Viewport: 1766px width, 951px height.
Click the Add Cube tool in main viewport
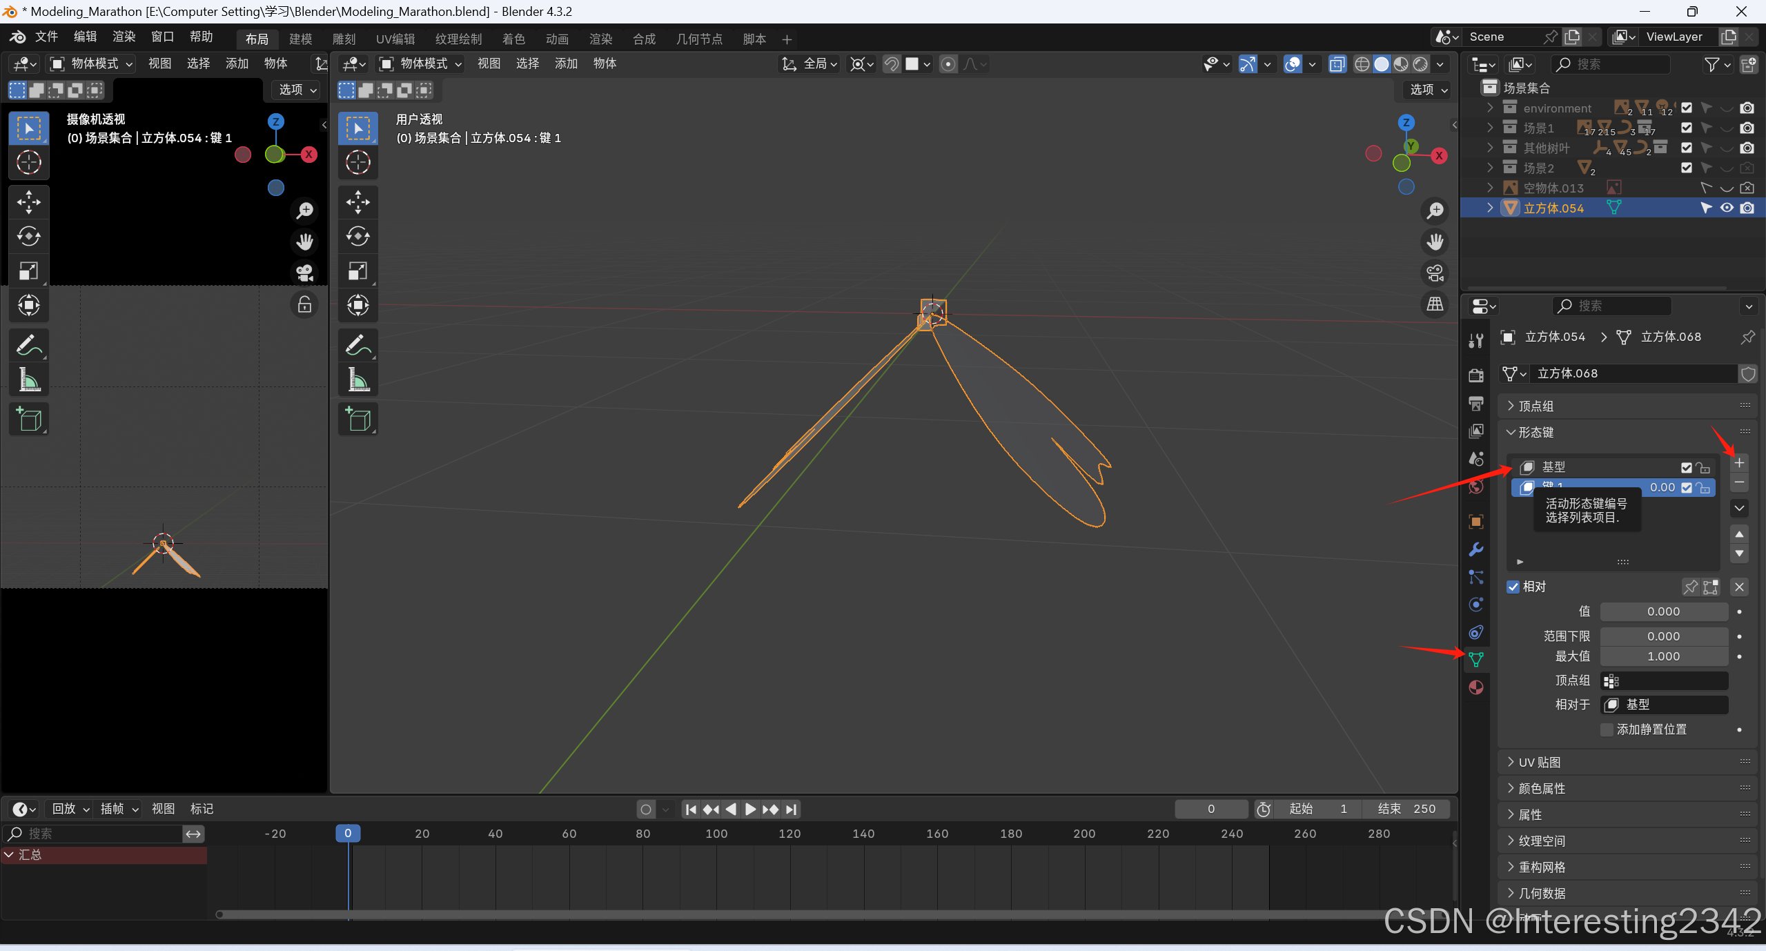click(x=357, y=419)
